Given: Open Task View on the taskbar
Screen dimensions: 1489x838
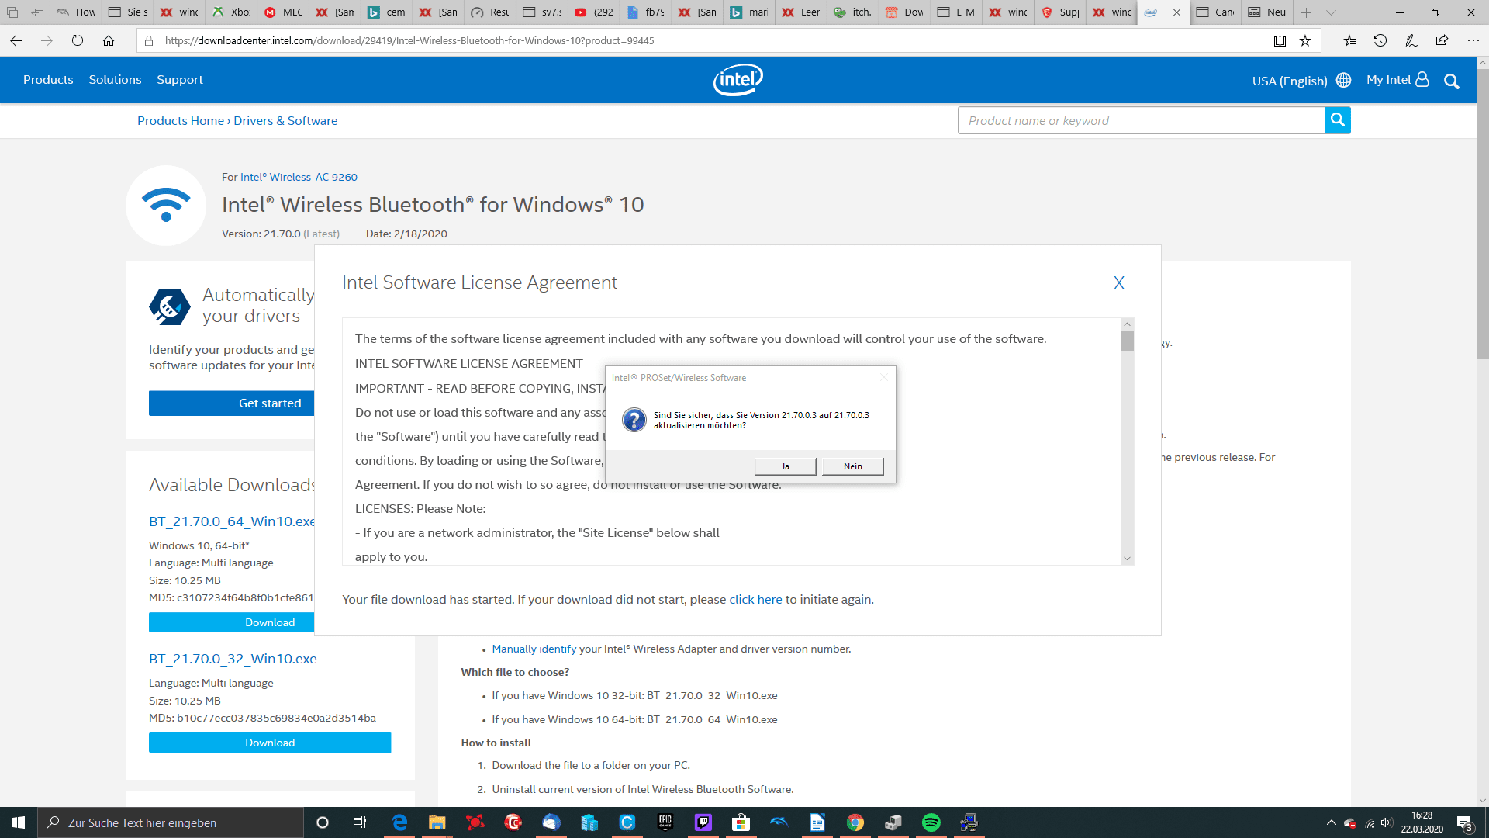Looking at the screenshot, I should pos(359,822).
